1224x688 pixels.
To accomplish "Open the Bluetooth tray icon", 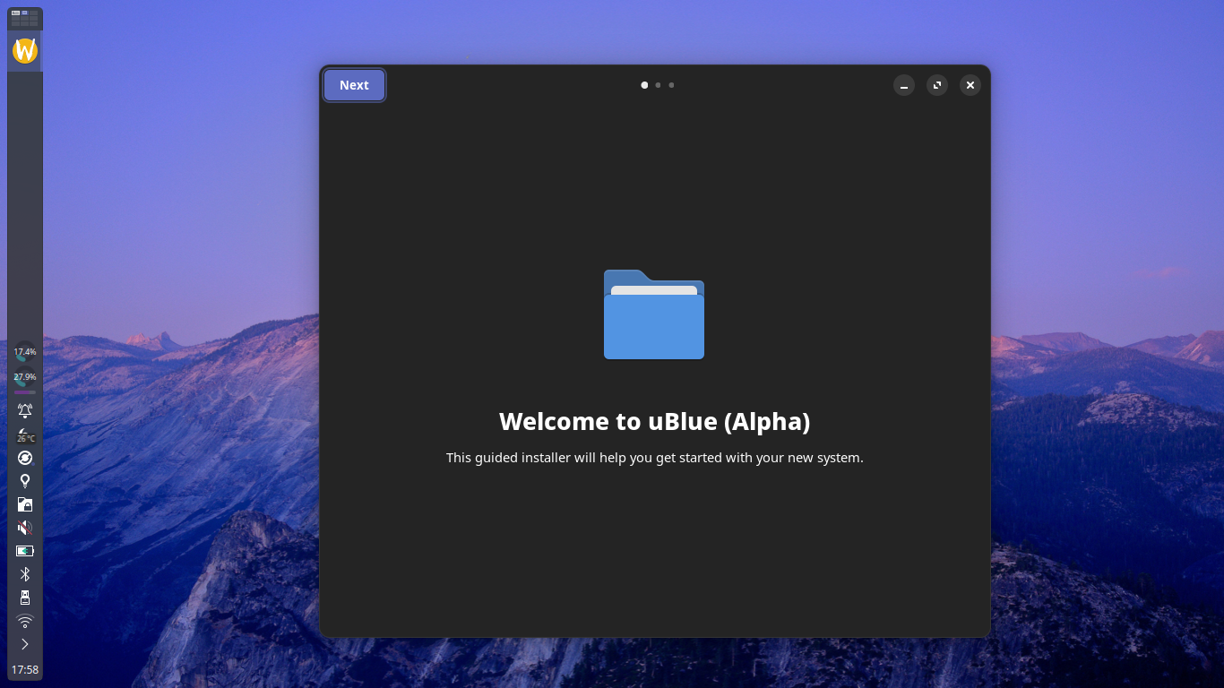I will (x=25, y=574).
